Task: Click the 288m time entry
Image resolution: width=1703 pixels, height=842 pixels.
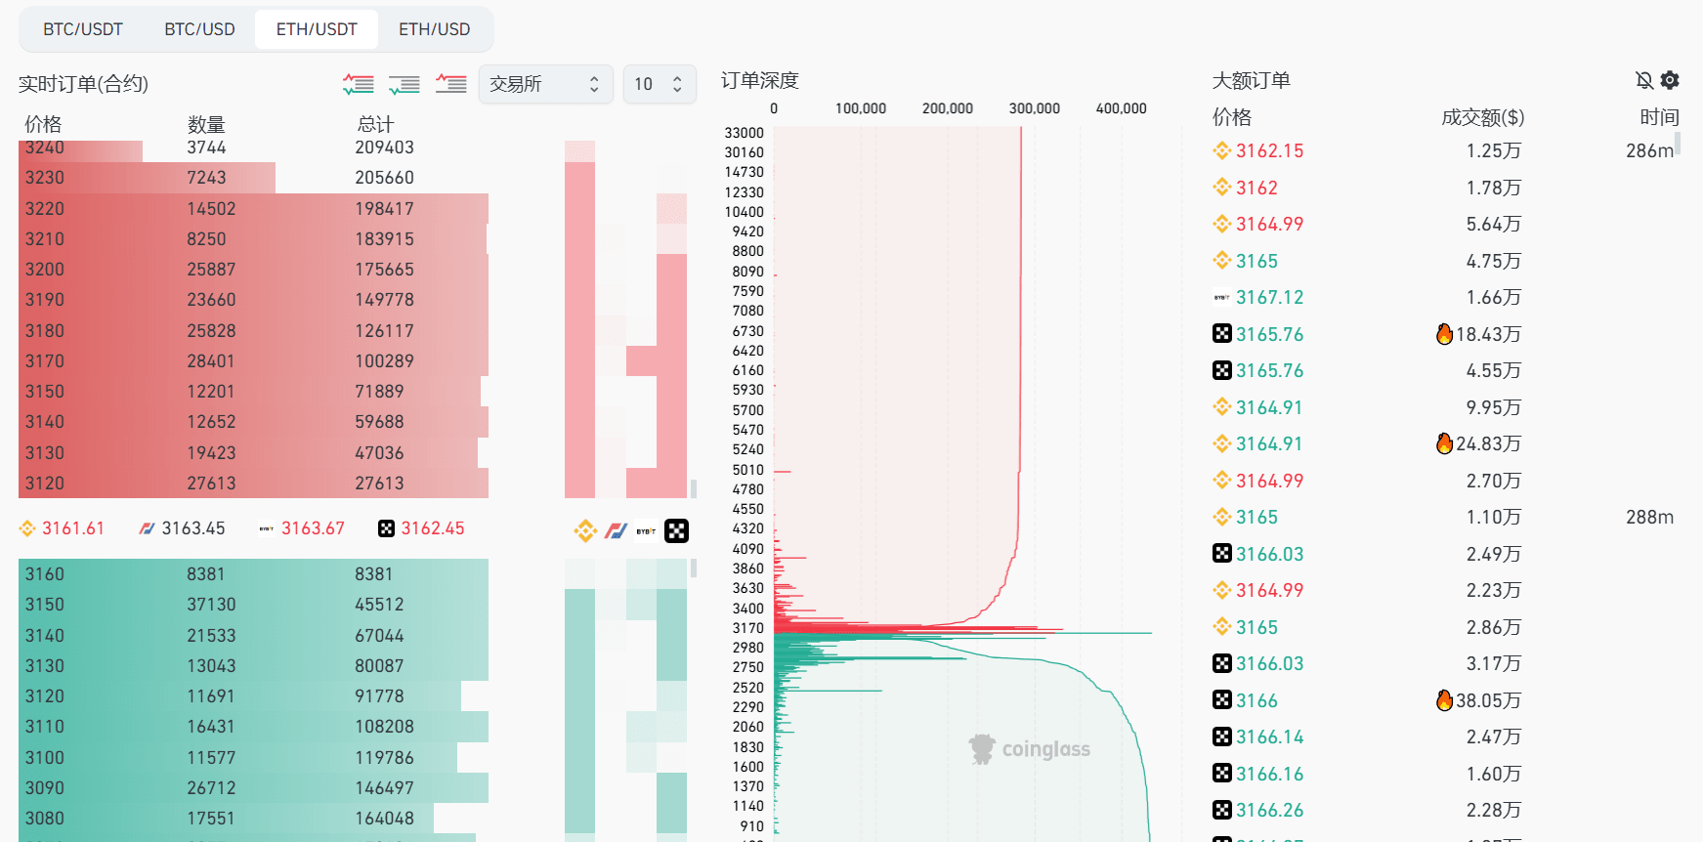Action: point(1649,517)
